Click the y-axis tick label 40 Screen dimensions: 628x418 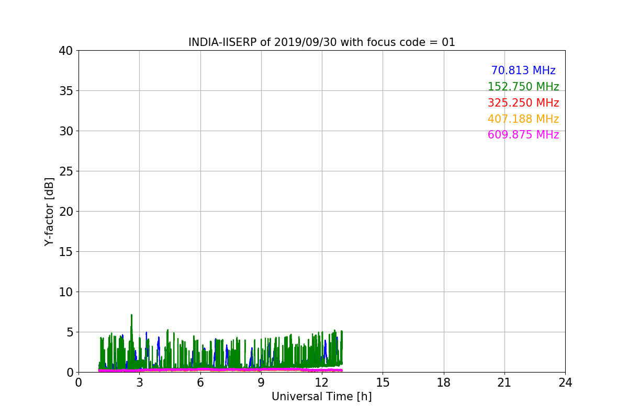65,51
